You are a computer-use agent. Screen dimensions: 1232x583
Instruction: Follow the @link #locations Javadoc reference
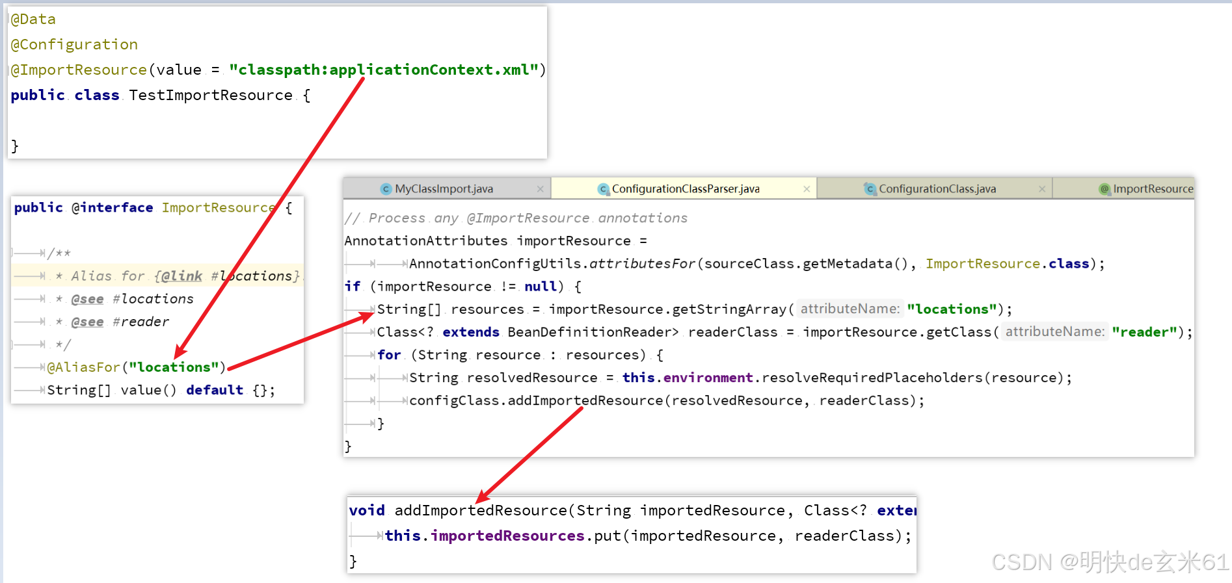tap(227, 276)
